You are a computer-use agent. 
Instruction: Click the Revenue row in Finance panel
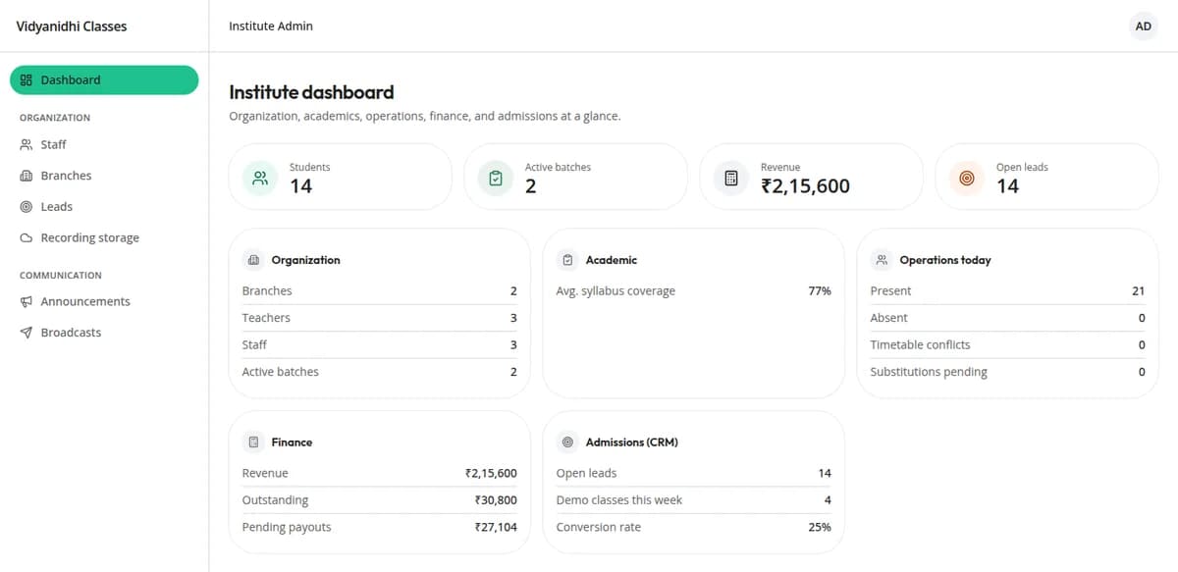click(379, 473)
